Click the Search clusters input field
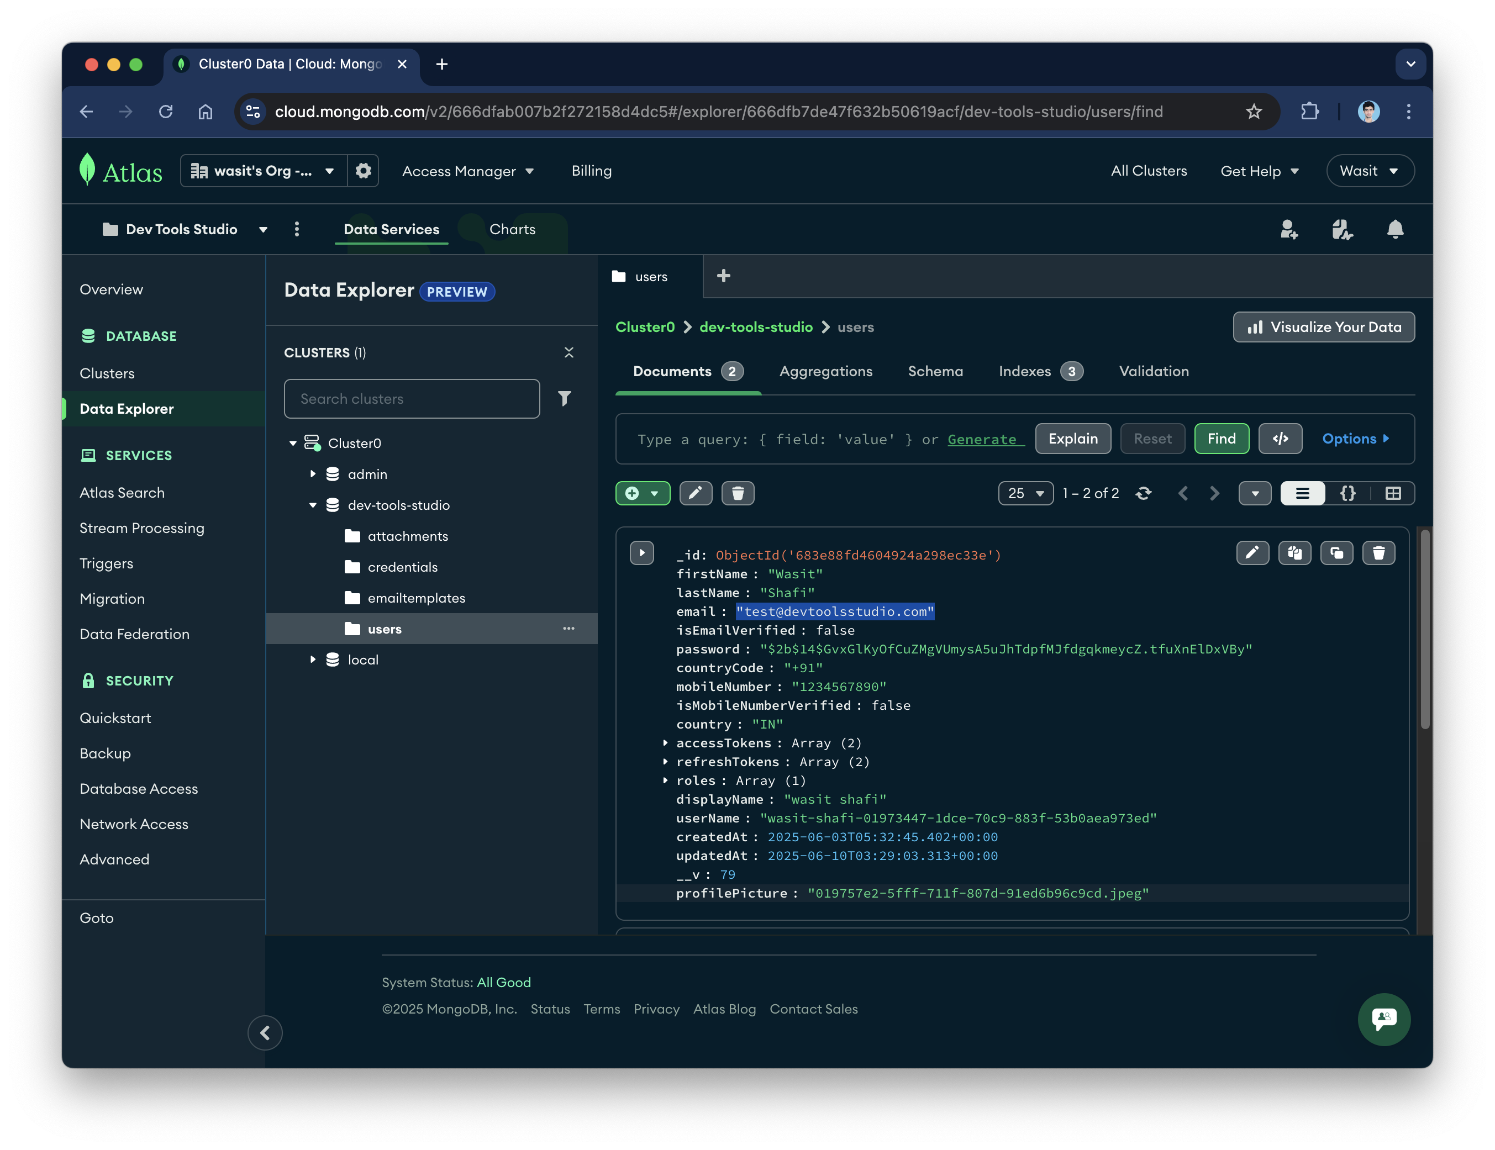1495x1150 pixels. click(412, 398)
